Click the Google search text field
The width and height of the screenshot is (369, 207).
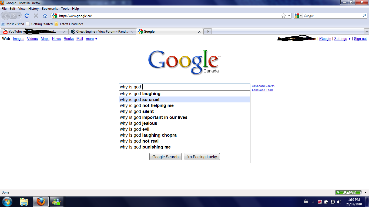185,87
